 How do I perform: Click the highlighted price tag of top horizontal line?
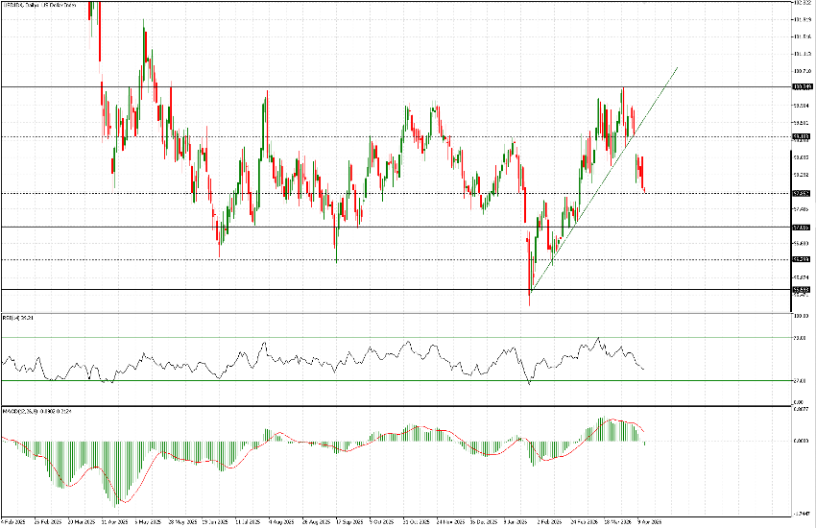(x=802, y=86)
